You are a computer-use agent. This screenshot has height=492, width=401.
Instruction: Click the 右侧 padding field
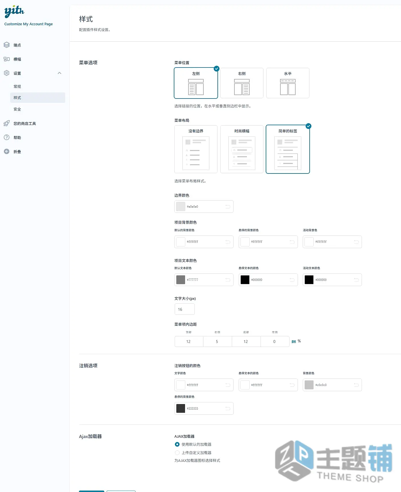218,341
